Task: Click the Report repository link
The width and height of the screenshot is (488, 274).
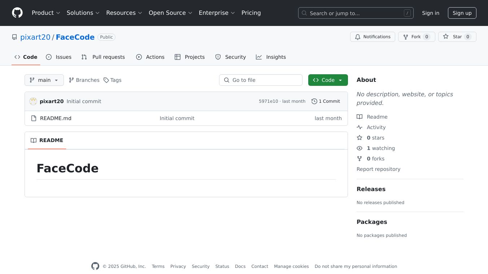Action: point(378,169)
